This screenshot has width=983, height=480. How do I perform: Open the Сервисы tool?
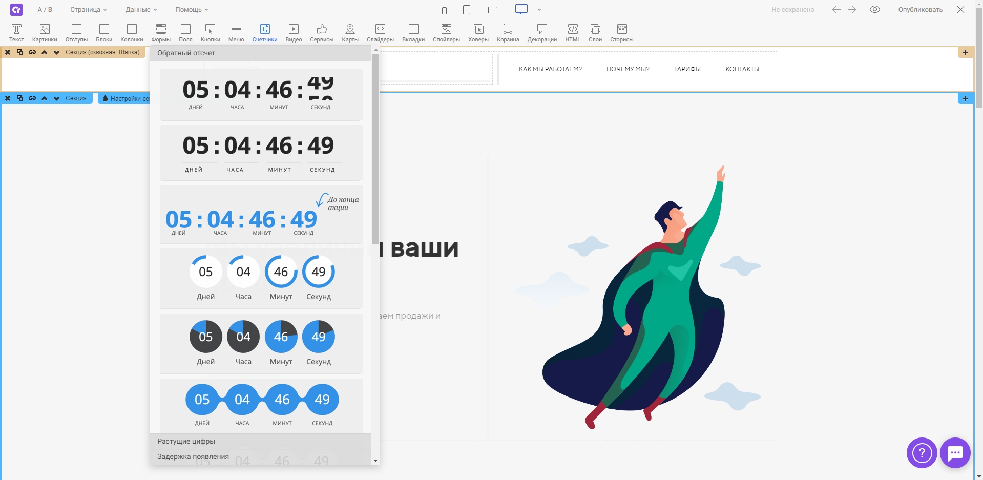pos(322,33)
